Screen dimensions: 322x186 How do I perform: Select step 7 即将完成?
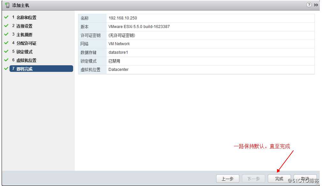[41, 69]
